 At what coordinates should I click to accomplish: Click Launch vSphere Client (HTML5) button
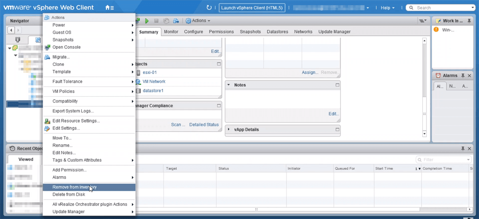(x=252, y=8)
